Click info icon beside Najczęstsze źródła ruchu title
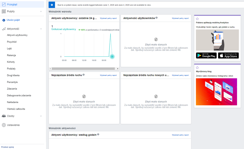244x149 pixels. (x=84, y=75)
